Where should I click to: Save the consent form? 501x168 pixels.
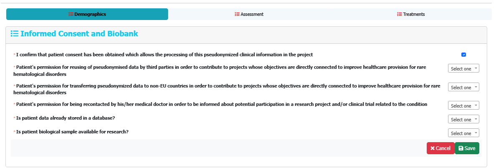(467, 148)
